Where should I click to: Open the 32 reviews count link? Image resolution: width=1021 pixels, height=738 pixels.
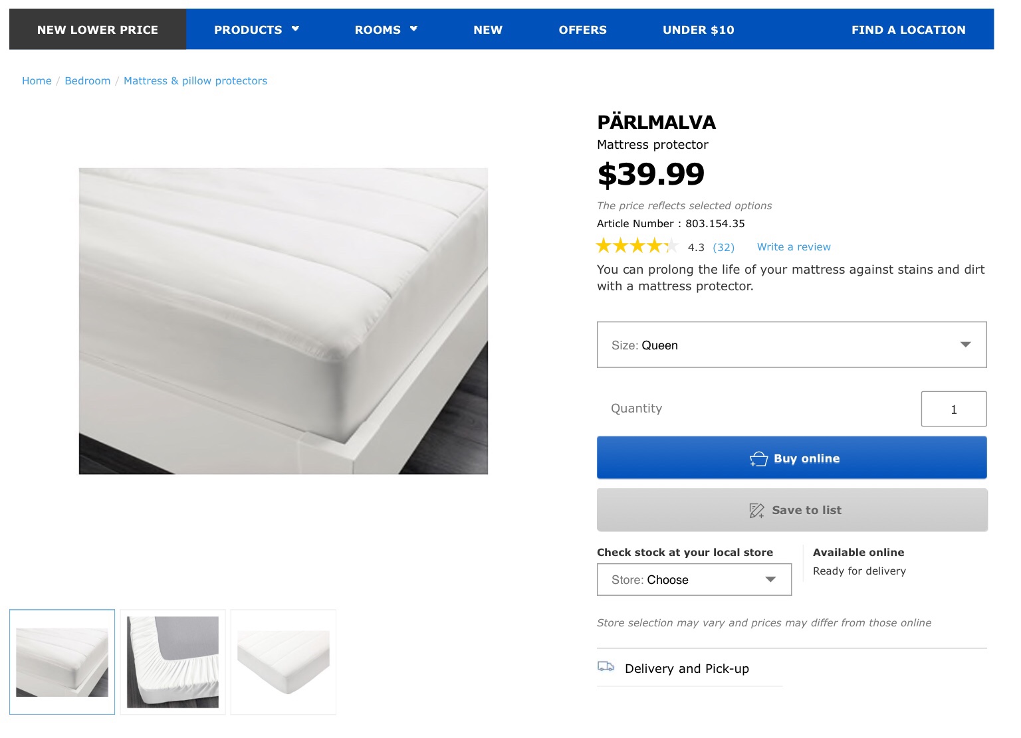tap(723, 248)
